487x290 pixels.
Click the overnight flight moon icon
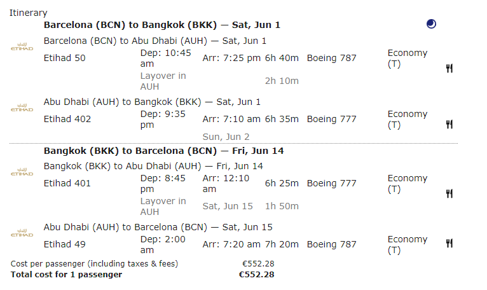432,25
